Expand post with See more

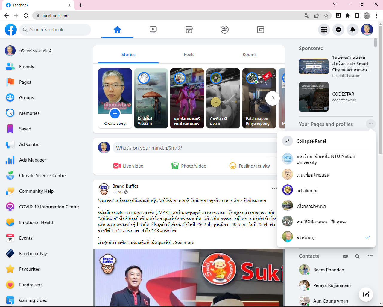point(185,243)
